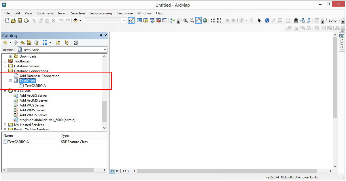The image size is (346, 181).
Task: Open the Location dropdown
Action: (105, 50)
